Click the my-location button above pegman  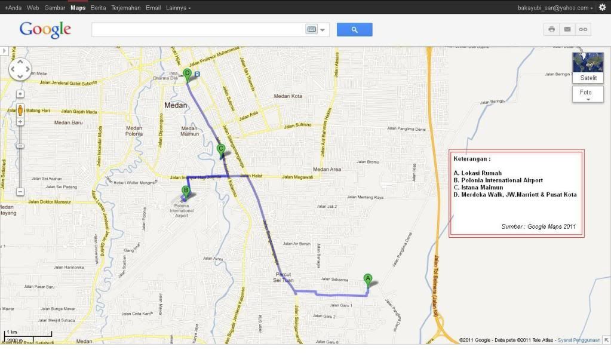coord(20,94)
